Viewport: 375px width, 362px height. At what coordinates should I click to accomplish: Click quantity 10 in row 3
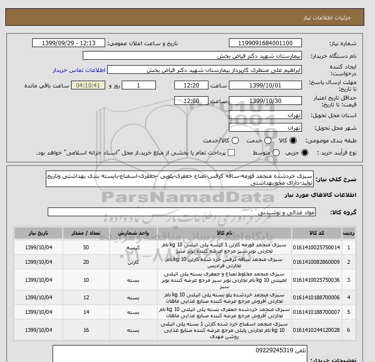pos(86,280)
